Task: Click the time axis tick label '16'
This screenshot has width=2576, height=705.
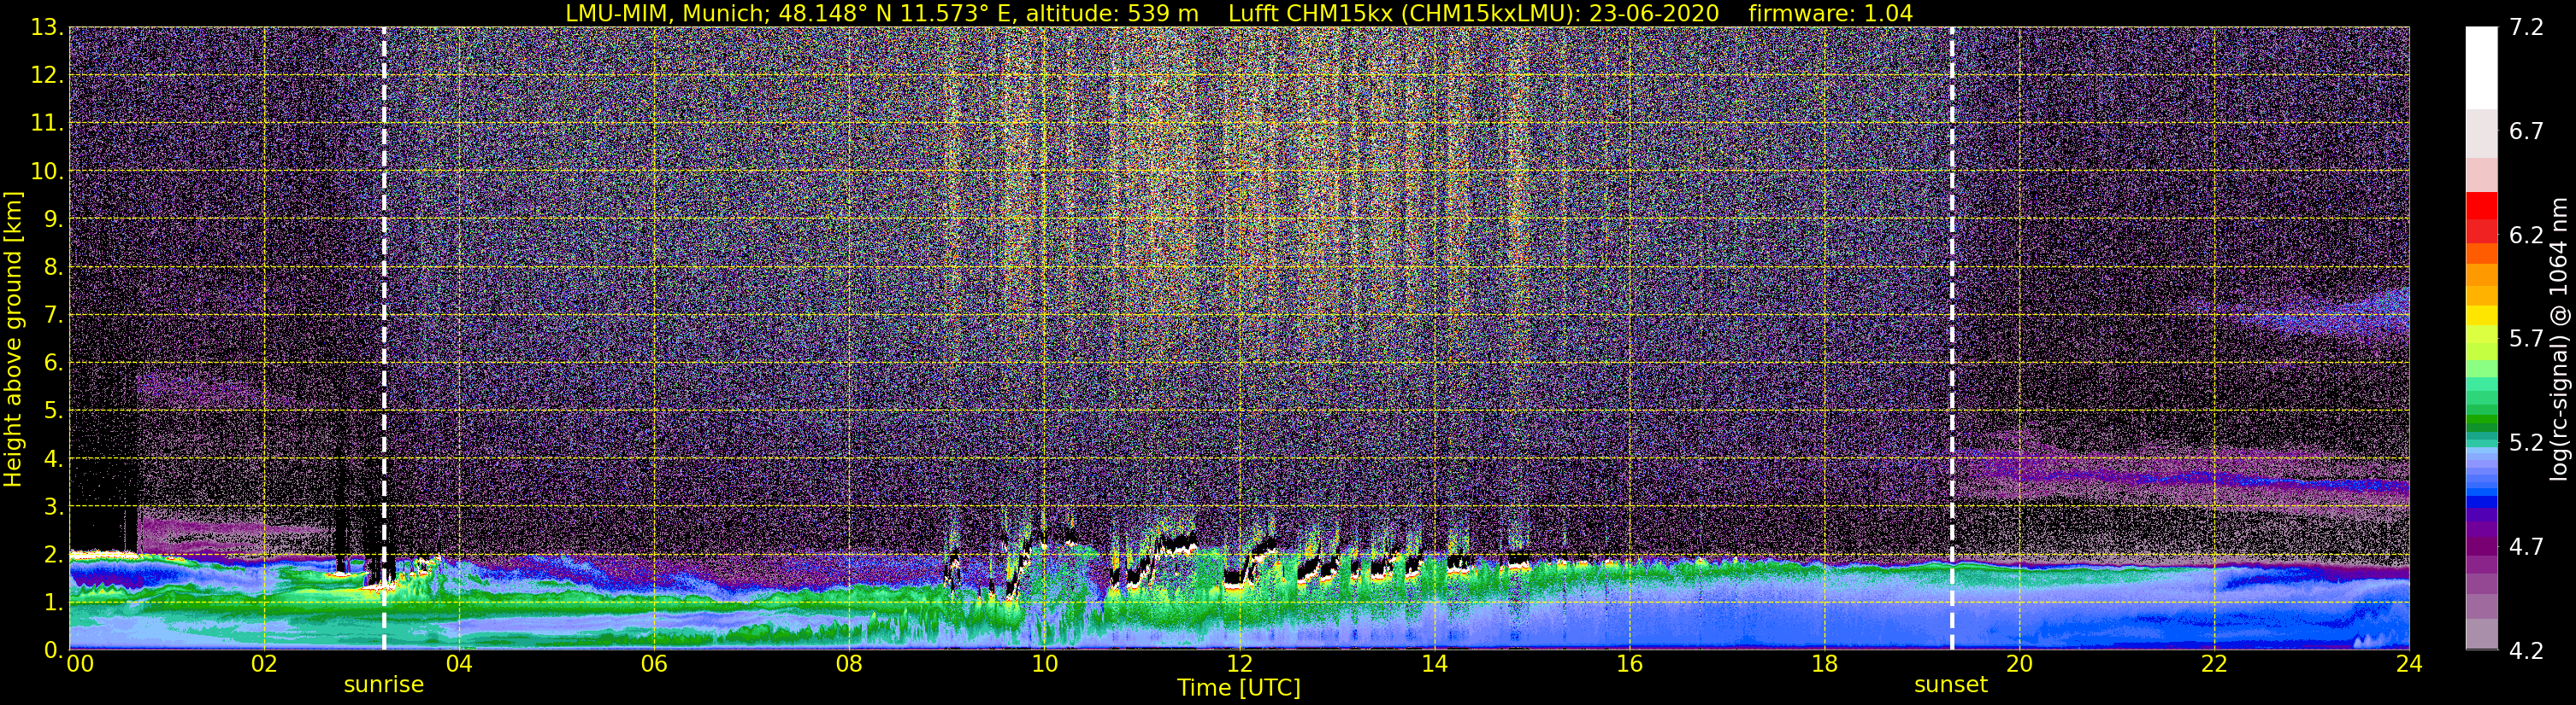Action: coord(1629,664)
